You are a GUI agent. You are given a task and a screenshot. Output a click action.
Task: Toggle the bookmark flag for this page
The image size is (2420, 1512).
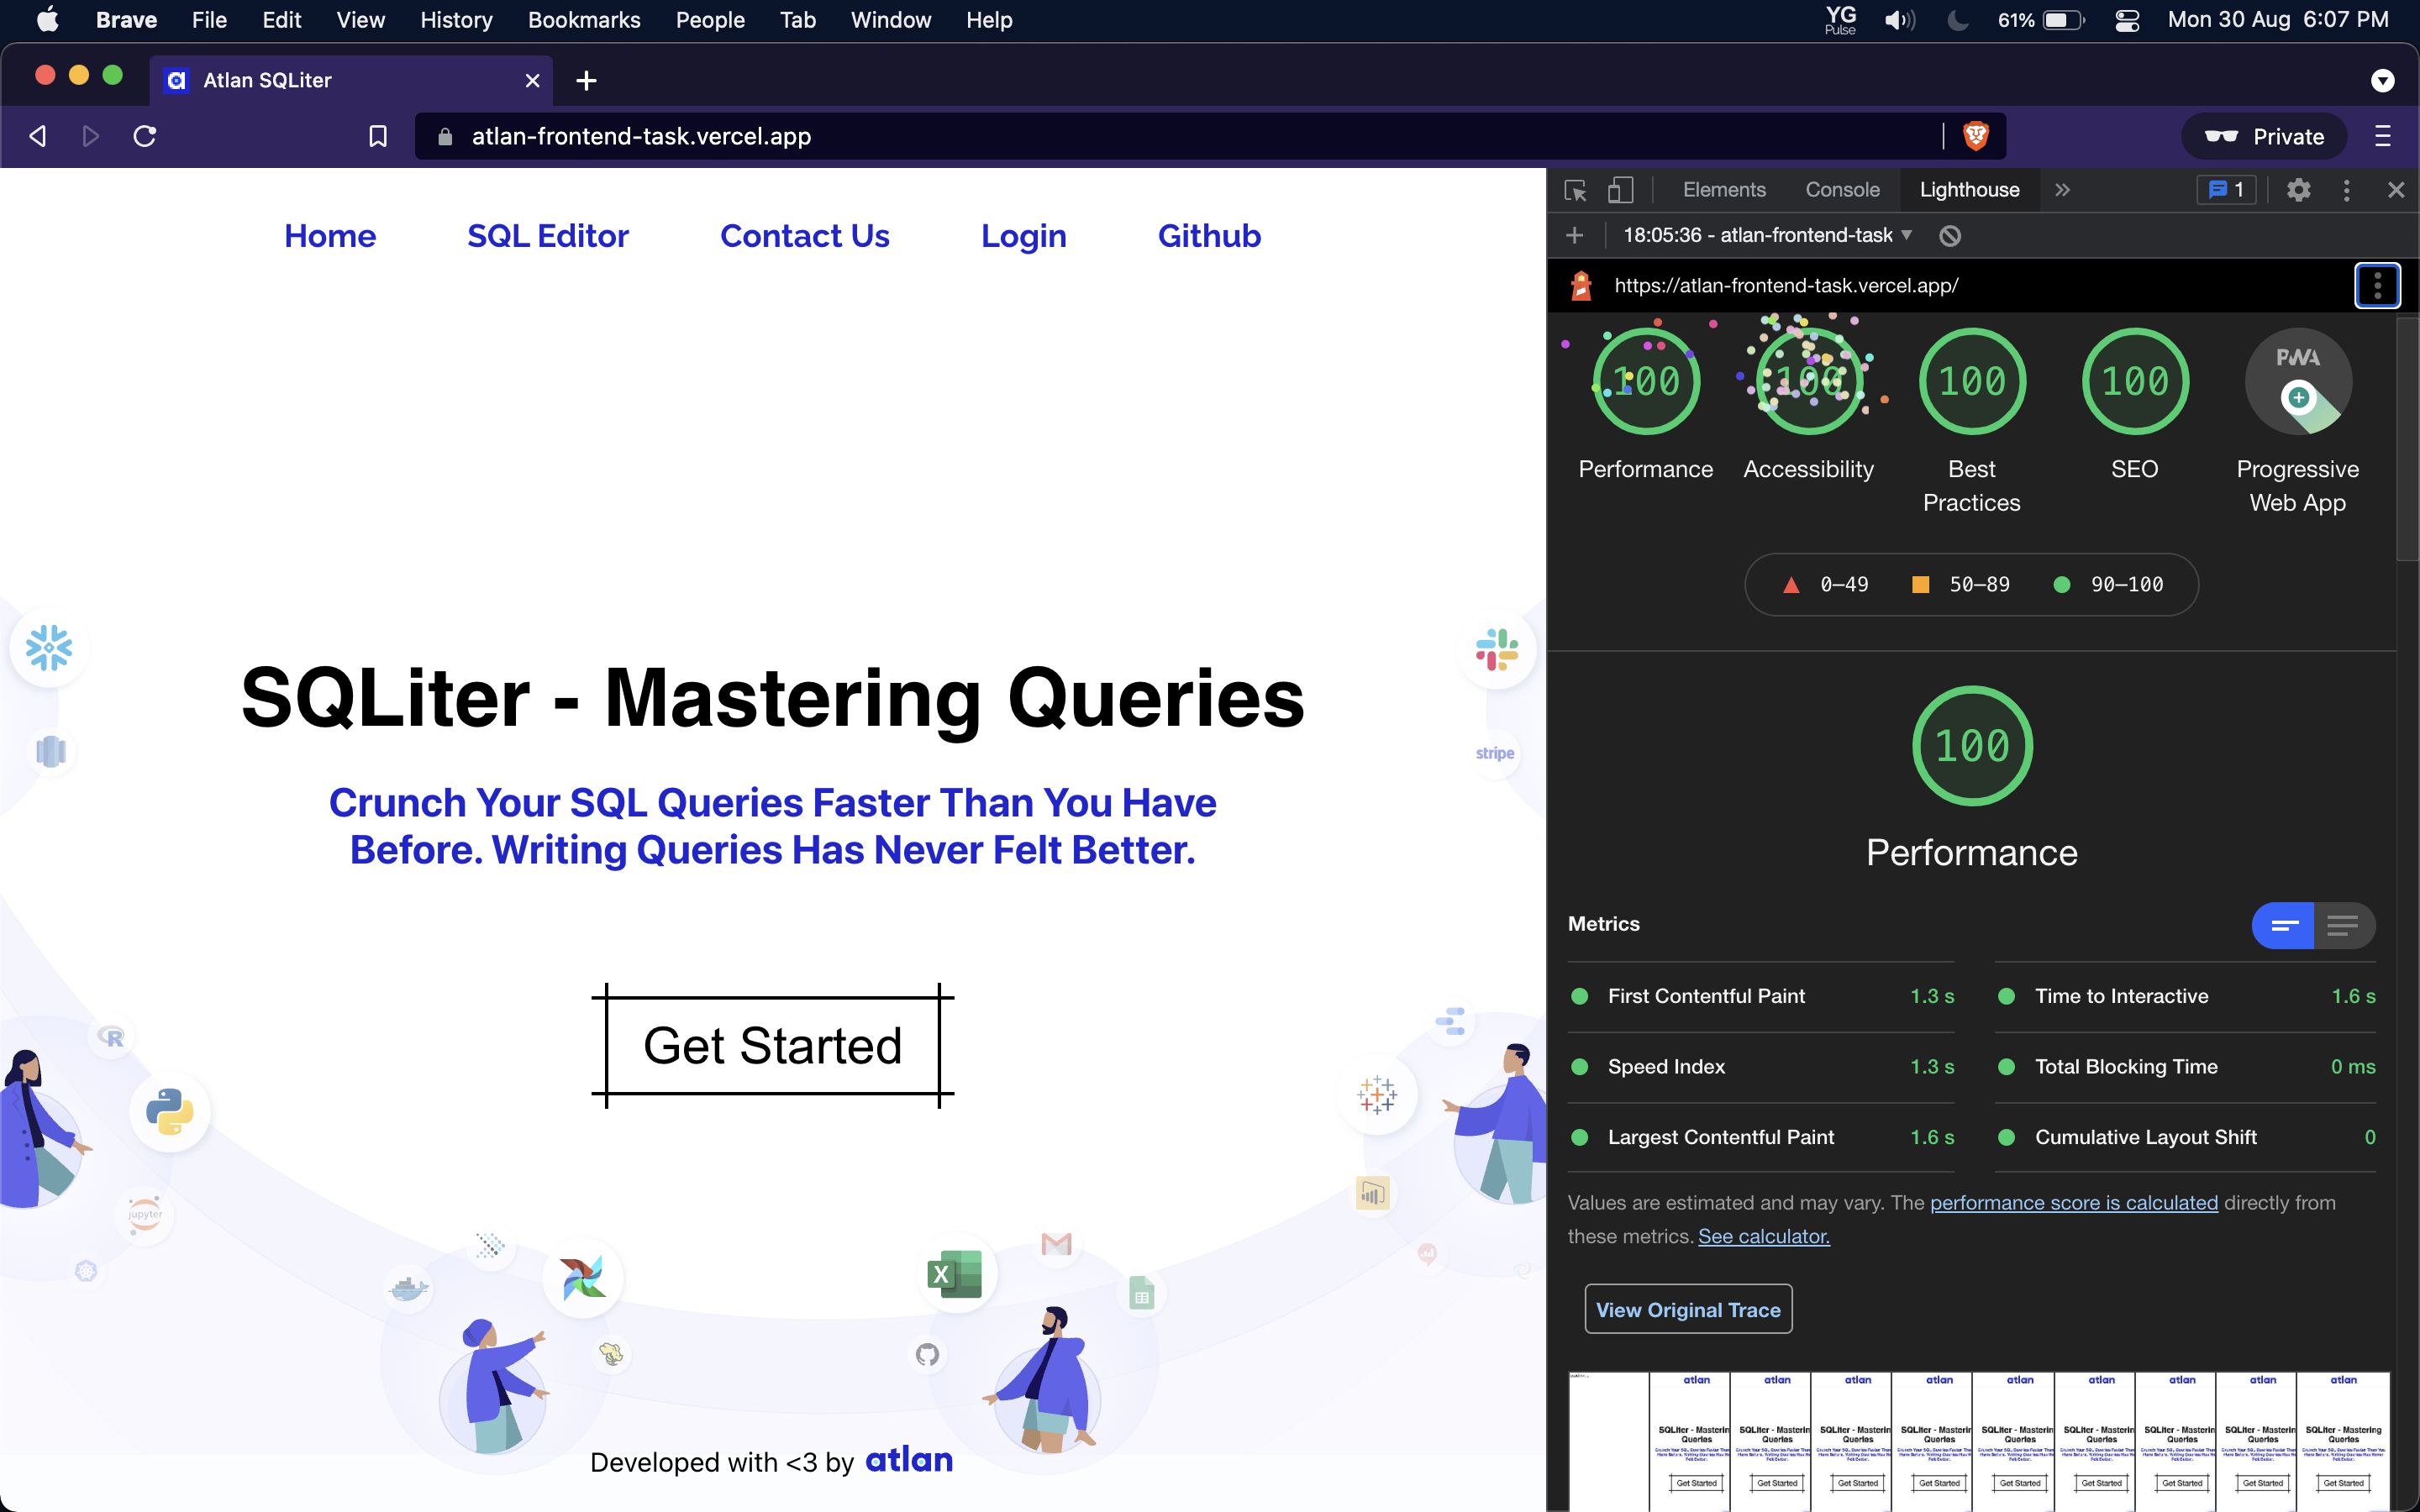tap(378, 136)
